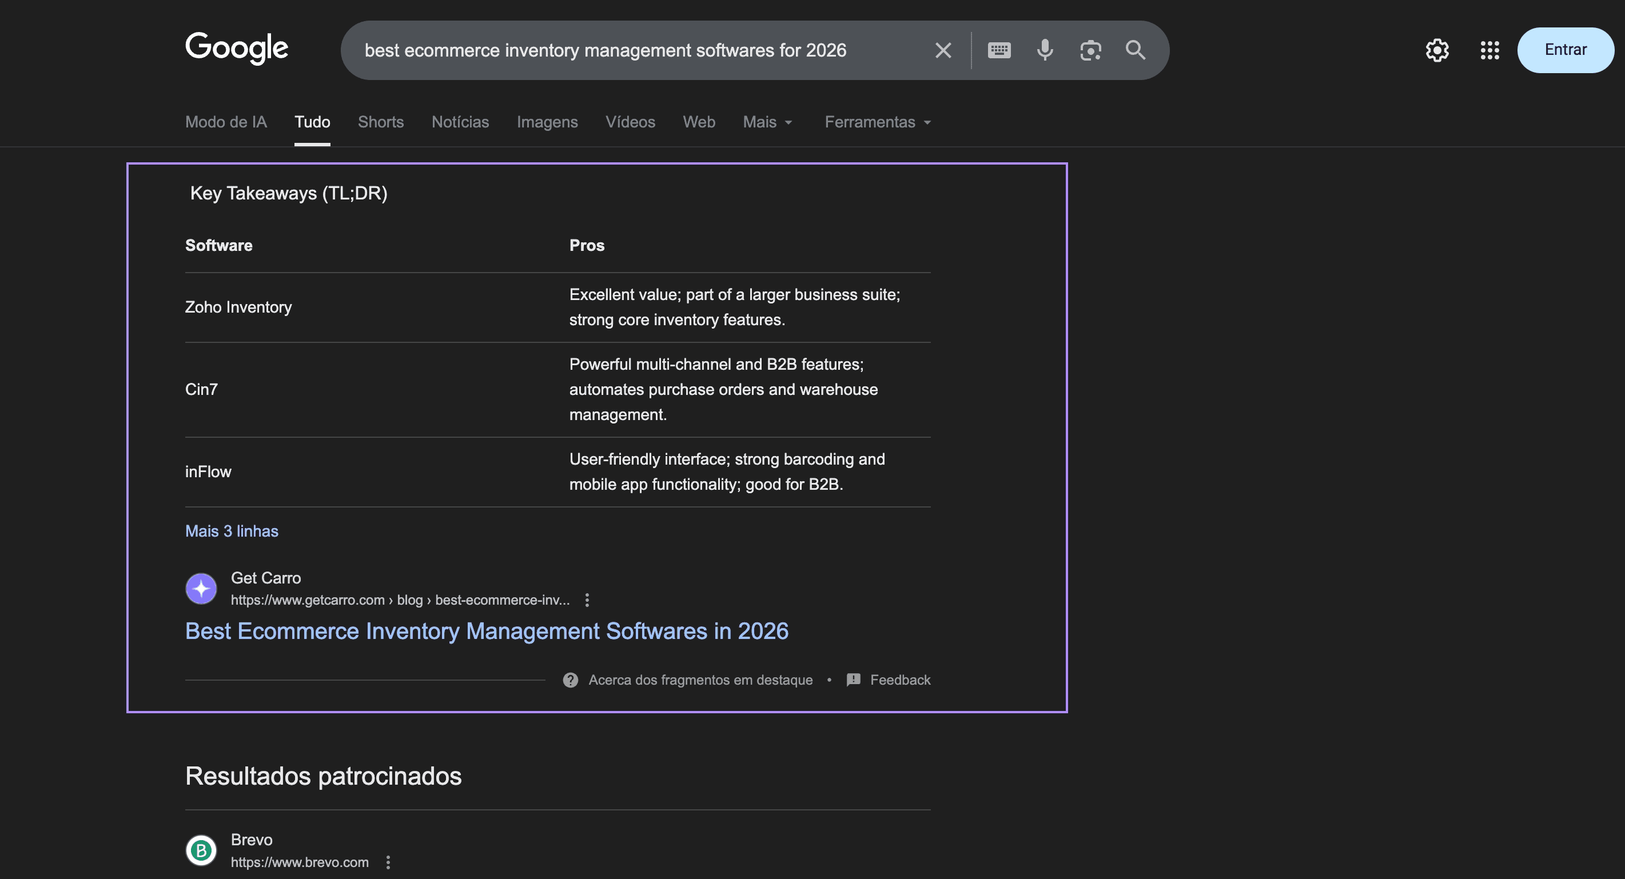Open the Get Carro site name link
The image size is (1625, 879).
(265, 578)
